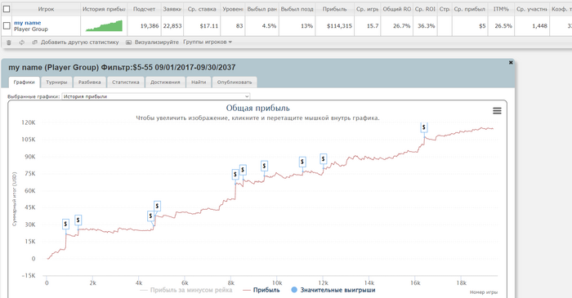The height and width of the screenshot is (298, 572).
Task: Click the $ marker near game 9.5k
Action: [x=264, y=166]
